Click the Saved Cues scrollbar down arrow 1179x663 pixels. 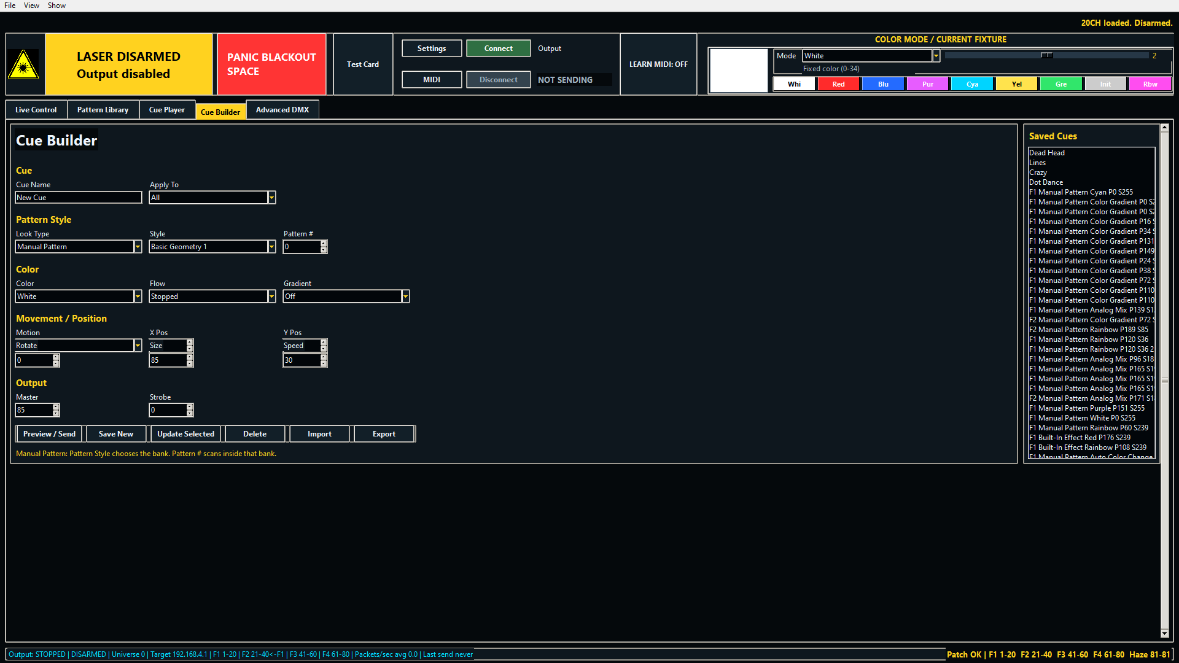(x=1164, y=634)
